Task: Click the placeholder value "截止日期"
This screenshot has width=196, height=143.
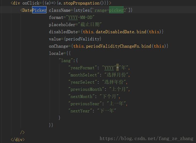Action: click(90, 24)
